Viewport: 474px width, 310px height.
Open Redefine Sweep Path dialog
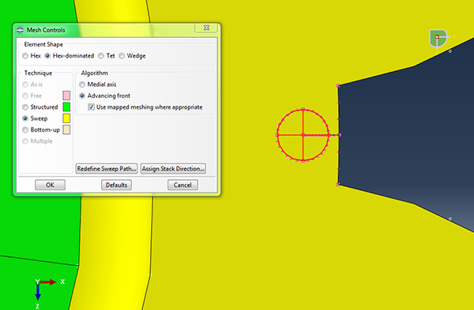107,169
